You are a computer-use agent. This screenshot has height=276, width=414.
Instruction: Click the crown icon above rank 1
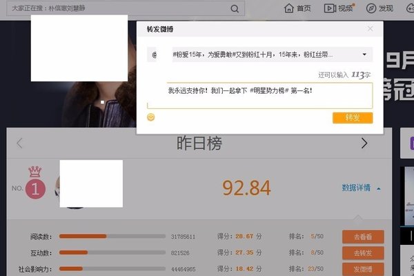click(x=35, y=172)
